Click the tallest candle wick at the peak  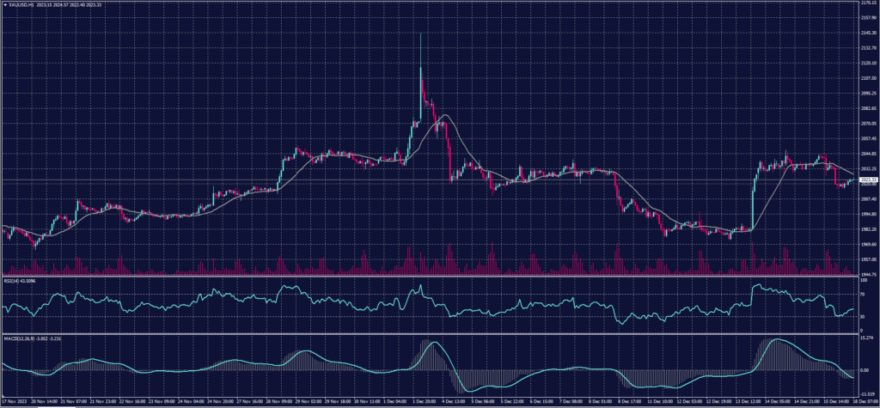[x=420, y=39]
